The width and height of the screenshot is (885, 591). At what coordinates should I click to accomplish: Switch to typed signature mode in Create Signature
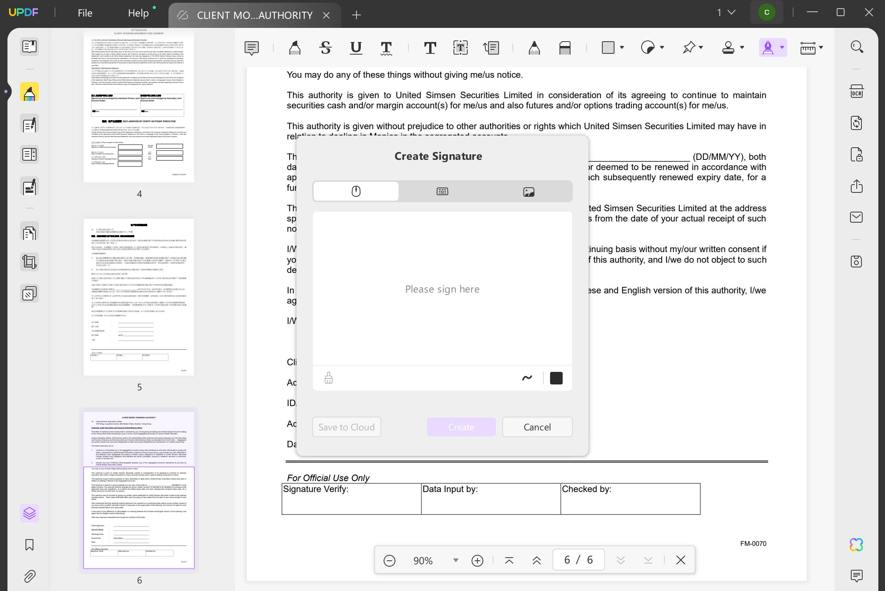point(442,191)
